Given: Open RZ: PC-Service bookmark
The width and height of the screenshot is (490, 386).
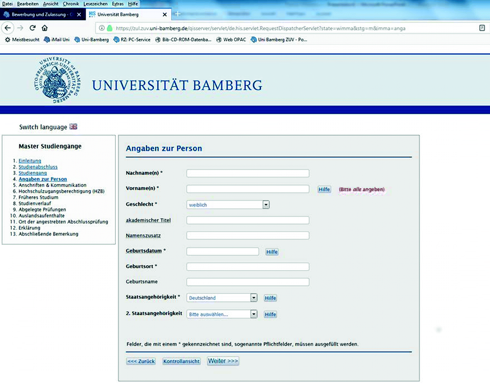Looking at the screenshot, I should tap(132, 39).
